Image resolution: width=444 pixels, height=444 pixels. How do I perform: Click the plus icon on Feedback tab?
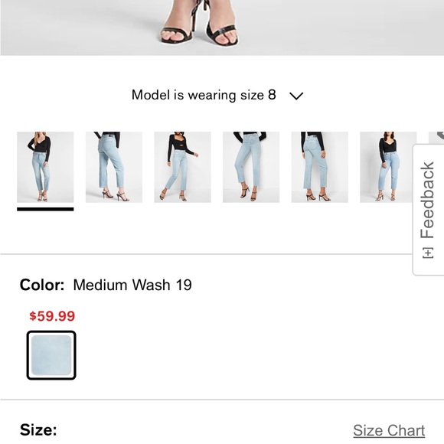(x=428, y=253)
